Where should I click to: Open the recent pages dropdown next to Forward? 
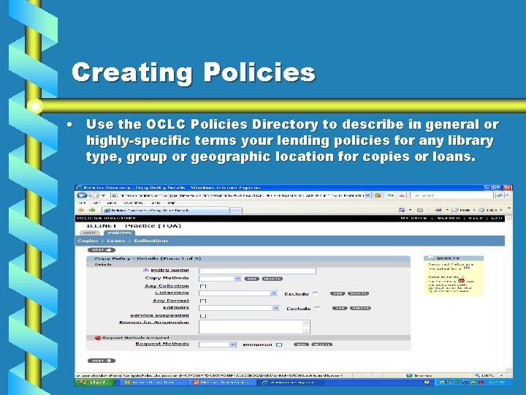point(103,195)
